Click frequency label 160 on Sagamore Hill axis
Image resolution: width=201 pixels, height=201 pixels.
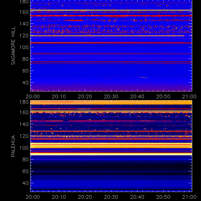(x=24, y=12)
